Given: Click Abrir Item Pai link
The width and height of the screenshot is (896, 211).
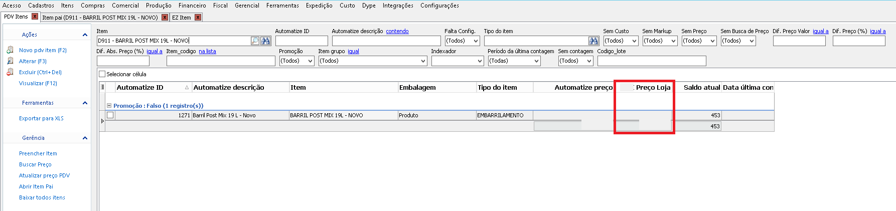Looking at the screenshot, I should (36, 186).
